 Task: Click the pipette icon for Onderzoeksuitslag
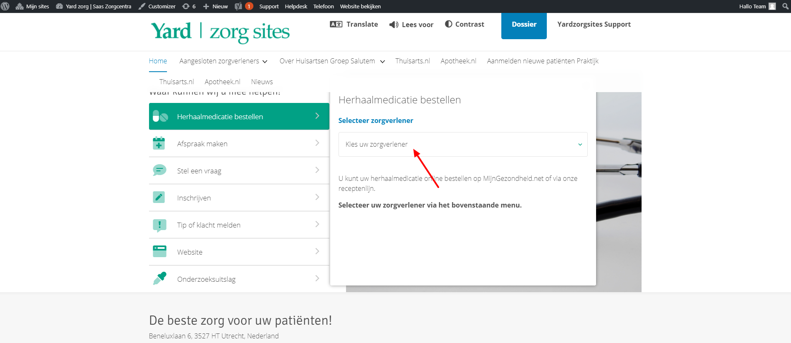(159, 278)
